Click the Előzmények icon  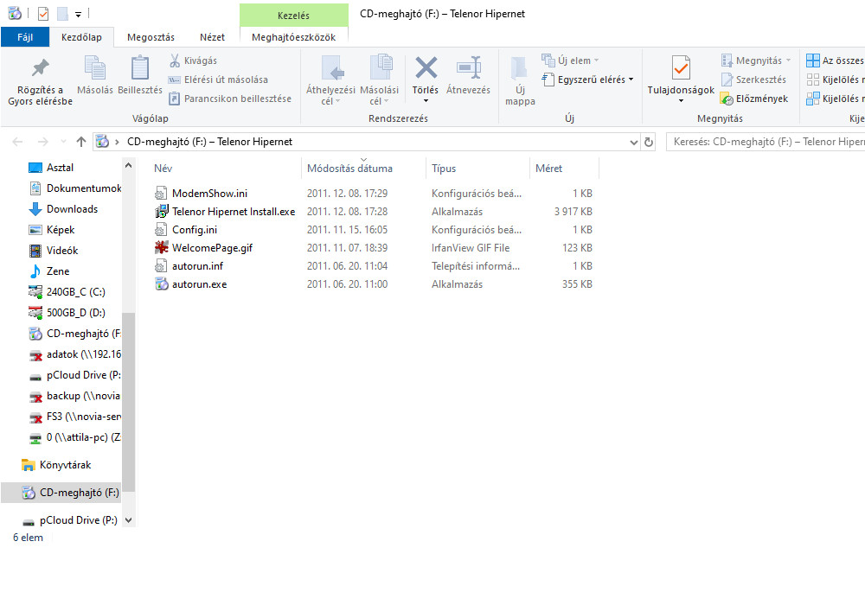727,99
